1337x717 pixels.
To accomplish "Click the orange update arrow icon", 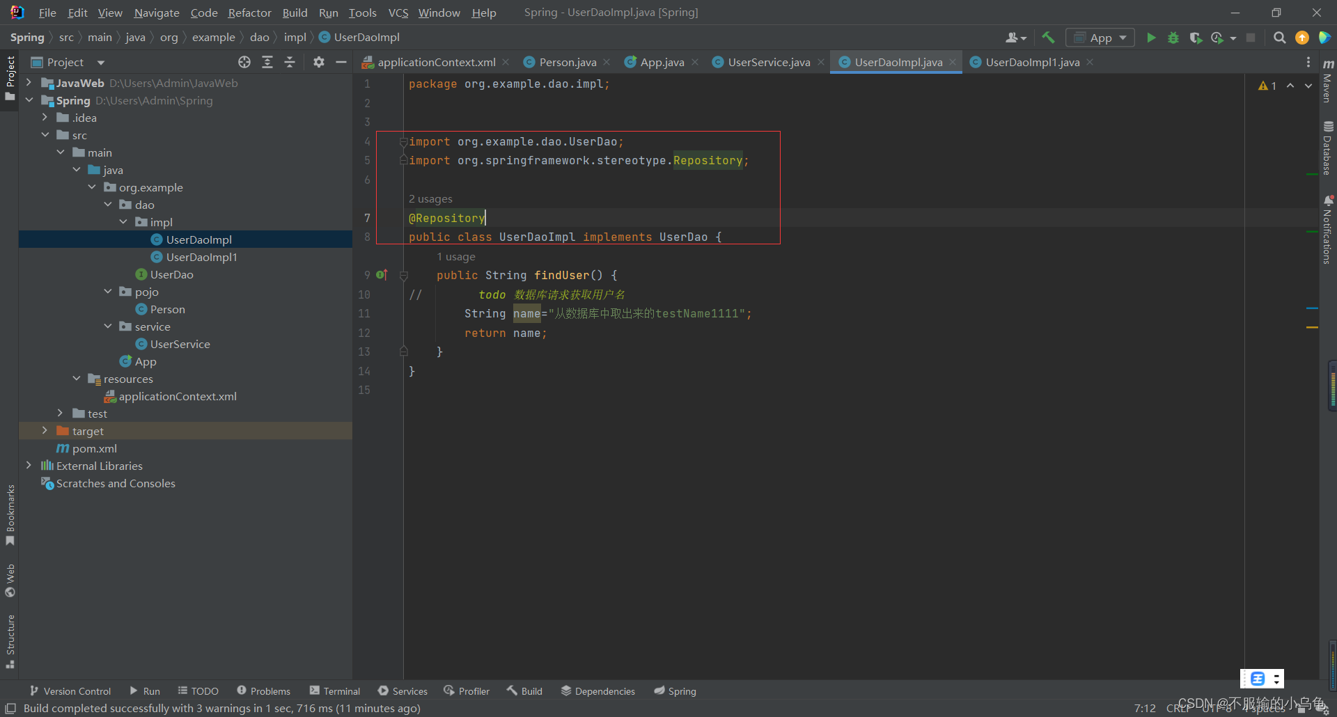I will (x=1301, y=38).
